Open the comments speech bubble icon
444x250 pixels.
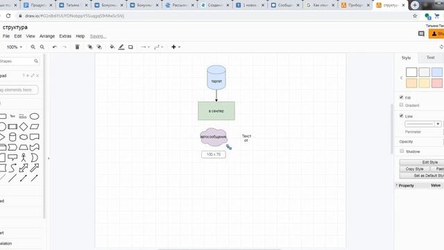(x=421, y=34)
